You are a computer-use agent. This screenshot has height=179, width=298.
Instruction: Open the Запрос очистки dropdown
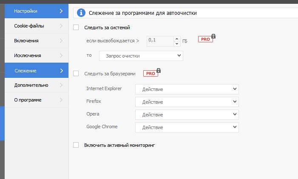141,56
